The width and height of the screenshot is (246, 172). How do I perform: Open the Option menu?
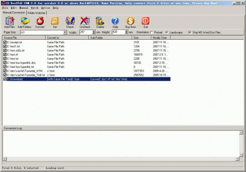tap(46, 8)
